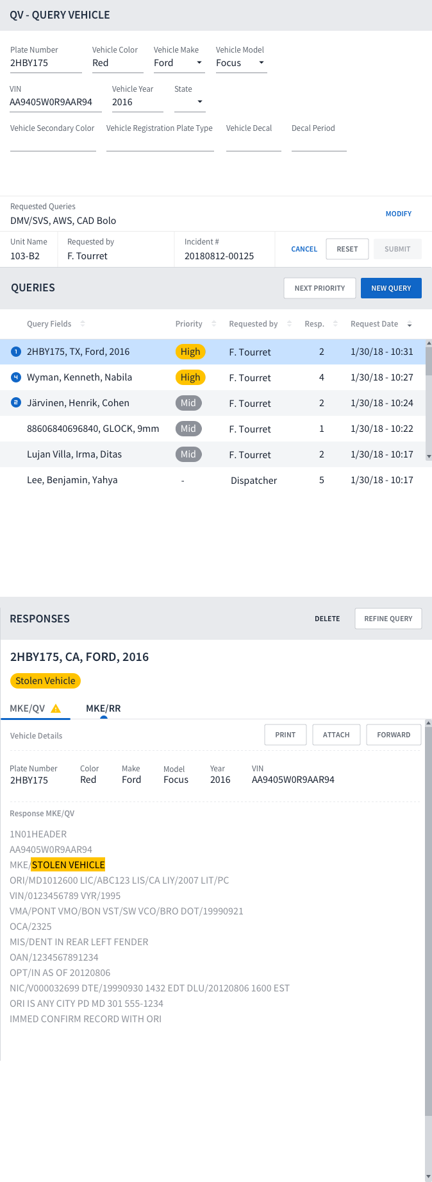Select the MKE/QV response tab

[x=28, y=708]
